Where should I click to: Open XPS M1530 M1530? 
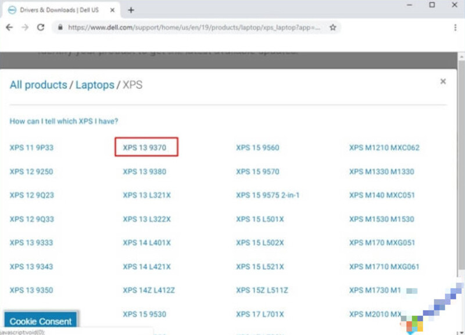382,219
